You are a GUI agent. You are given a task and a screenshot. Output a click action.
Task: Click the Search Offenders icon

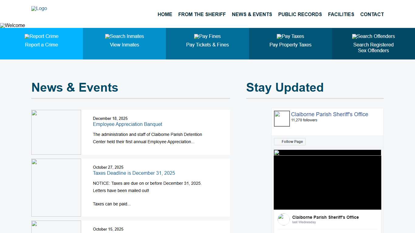pos(373,36)
